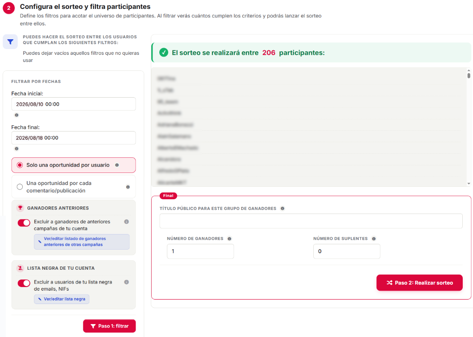This screenshot has height=337, width=473.
Task: Click info icon beside Número de ganadores
Action: pos(229,239)
